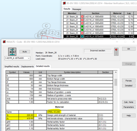This screenshot has width=137, height=131.
Task: Click the Help button
Action: click(129, 116)
